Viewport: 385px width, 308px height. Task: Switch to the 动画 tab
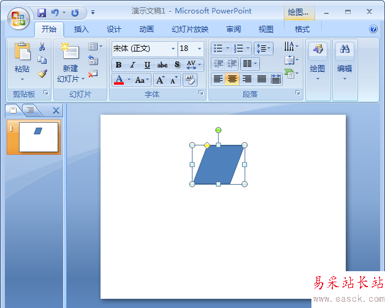(x=147, y=29)
